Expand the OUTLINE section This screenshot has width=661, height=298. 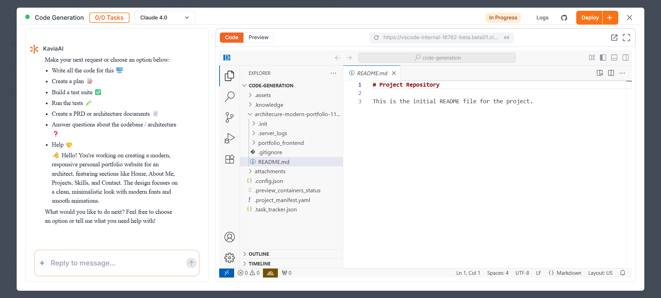pos(259,254)
